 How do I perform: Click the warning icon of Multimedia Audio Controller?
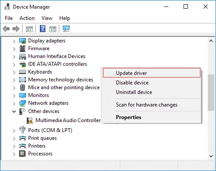click(30, 120)
